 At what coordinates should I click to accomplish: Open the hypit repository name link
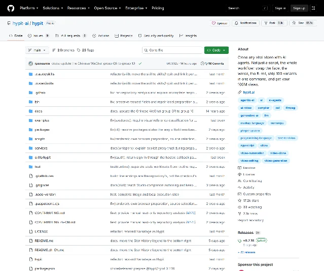tap(38, 23)
